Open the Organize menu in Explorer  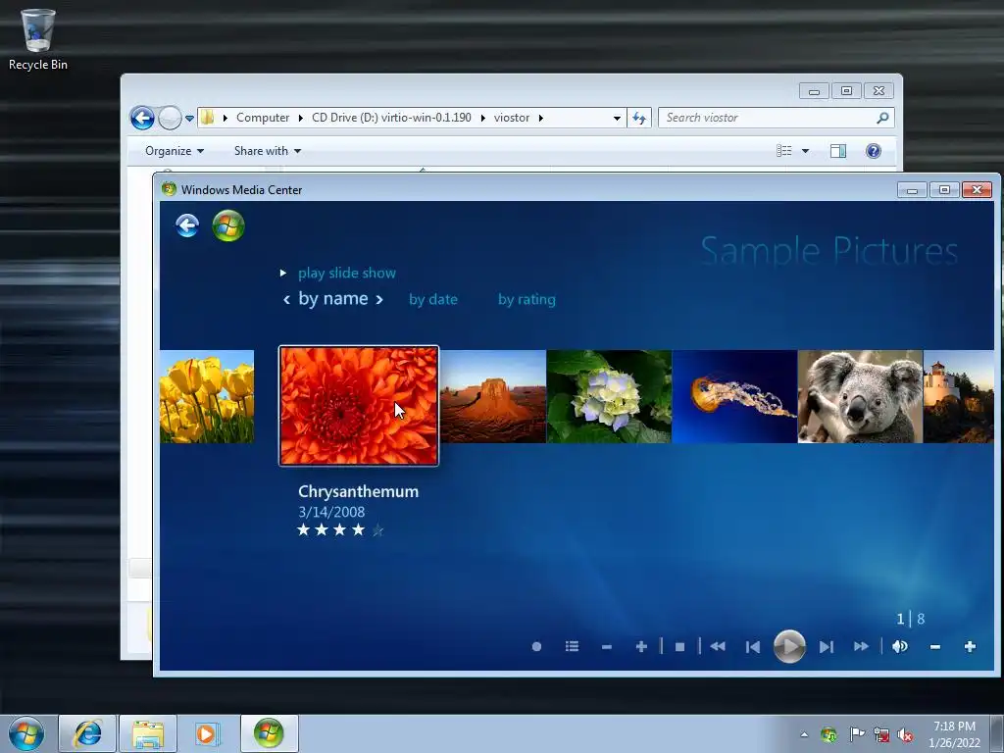point(175,151)
